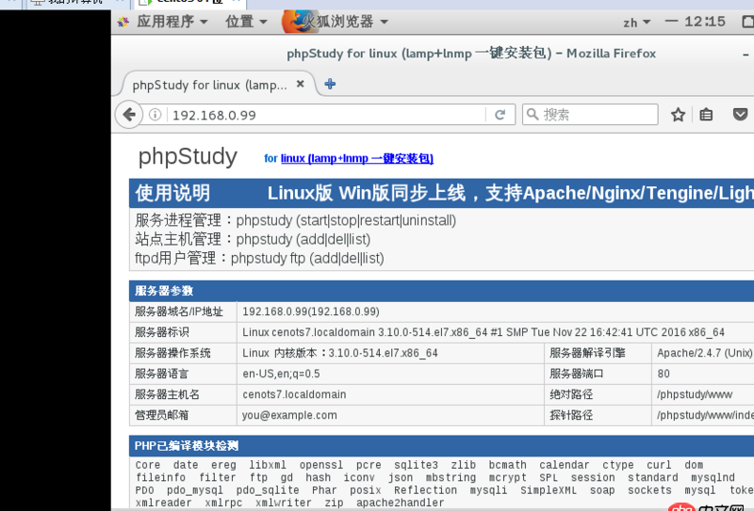Focus the address bar showing 192.168.0.99

click(x=326, y=115)
